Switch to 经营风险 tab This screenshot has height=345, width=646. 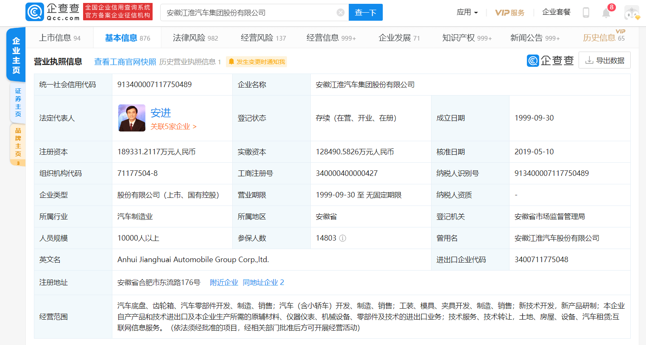pyautogui.click(x=263, y=38)
